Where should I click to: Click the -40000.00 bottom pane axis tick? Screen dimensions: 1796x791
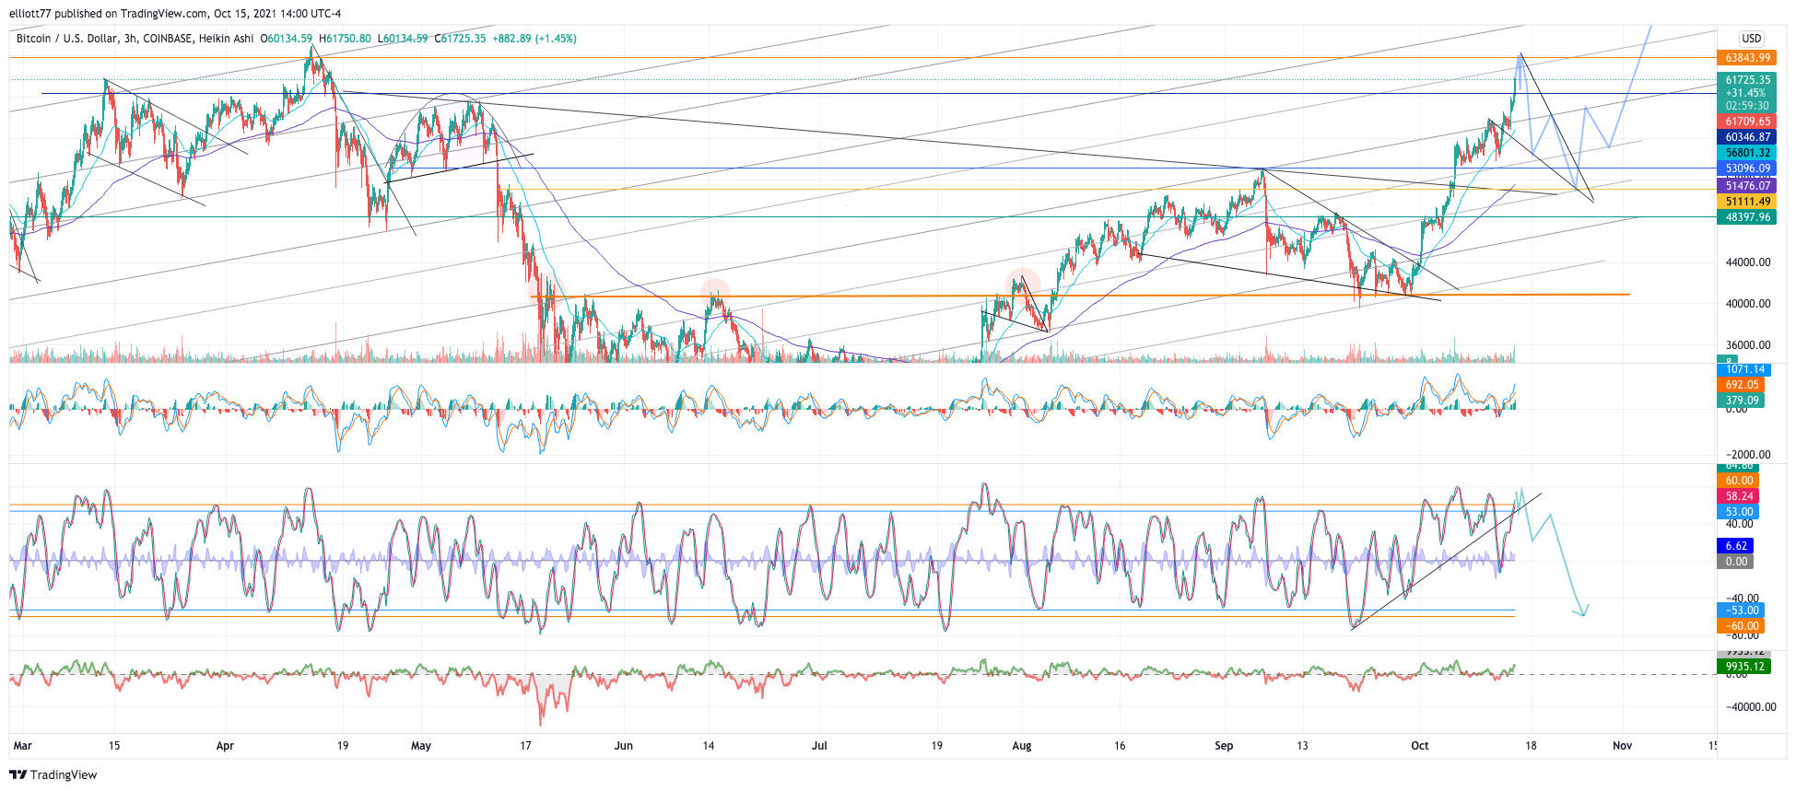(1750, 707)
